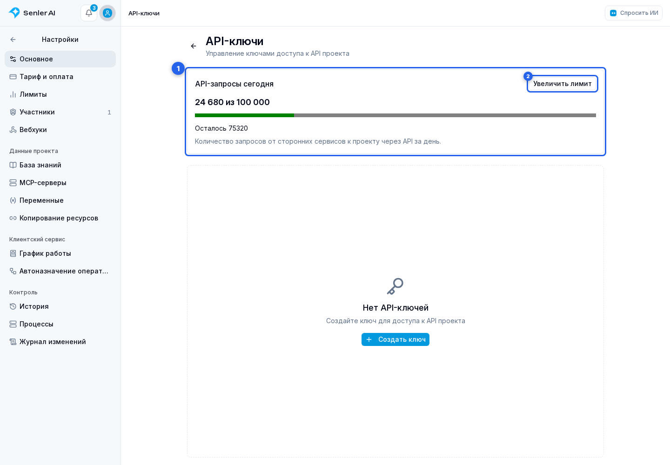This screenshot has width=670, height=465.
Task: Navigate to База знаний
Action: pos(60,165)
